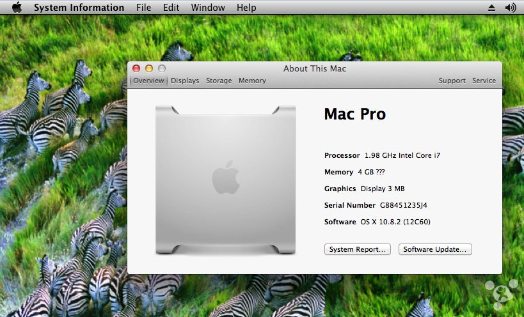Select the Overview tab
This screenshot has width=524, height=317.
148,81
